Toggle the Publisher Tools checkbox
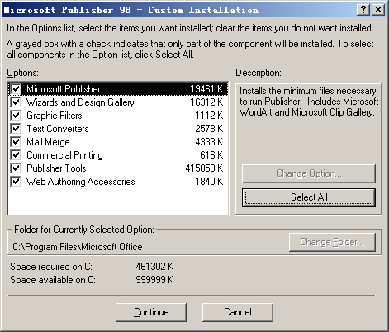This screenshot has width=389, height=332. click(x=16, y=168)
